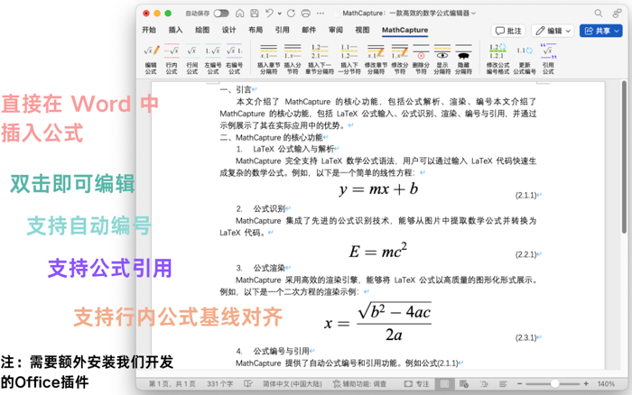The height and width of the screenshot is (395, 632).
Task: Click the equation number (2.1.1)
Action: tap(526, 196)
